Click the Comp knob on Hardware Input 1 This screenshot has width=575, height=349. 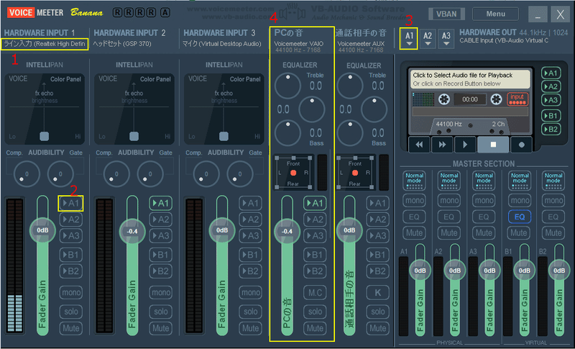(27, 174)
